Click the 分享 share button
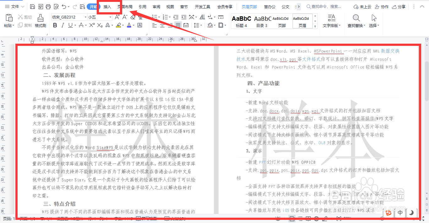Viewport: 429px width, 223px height. 399,7
